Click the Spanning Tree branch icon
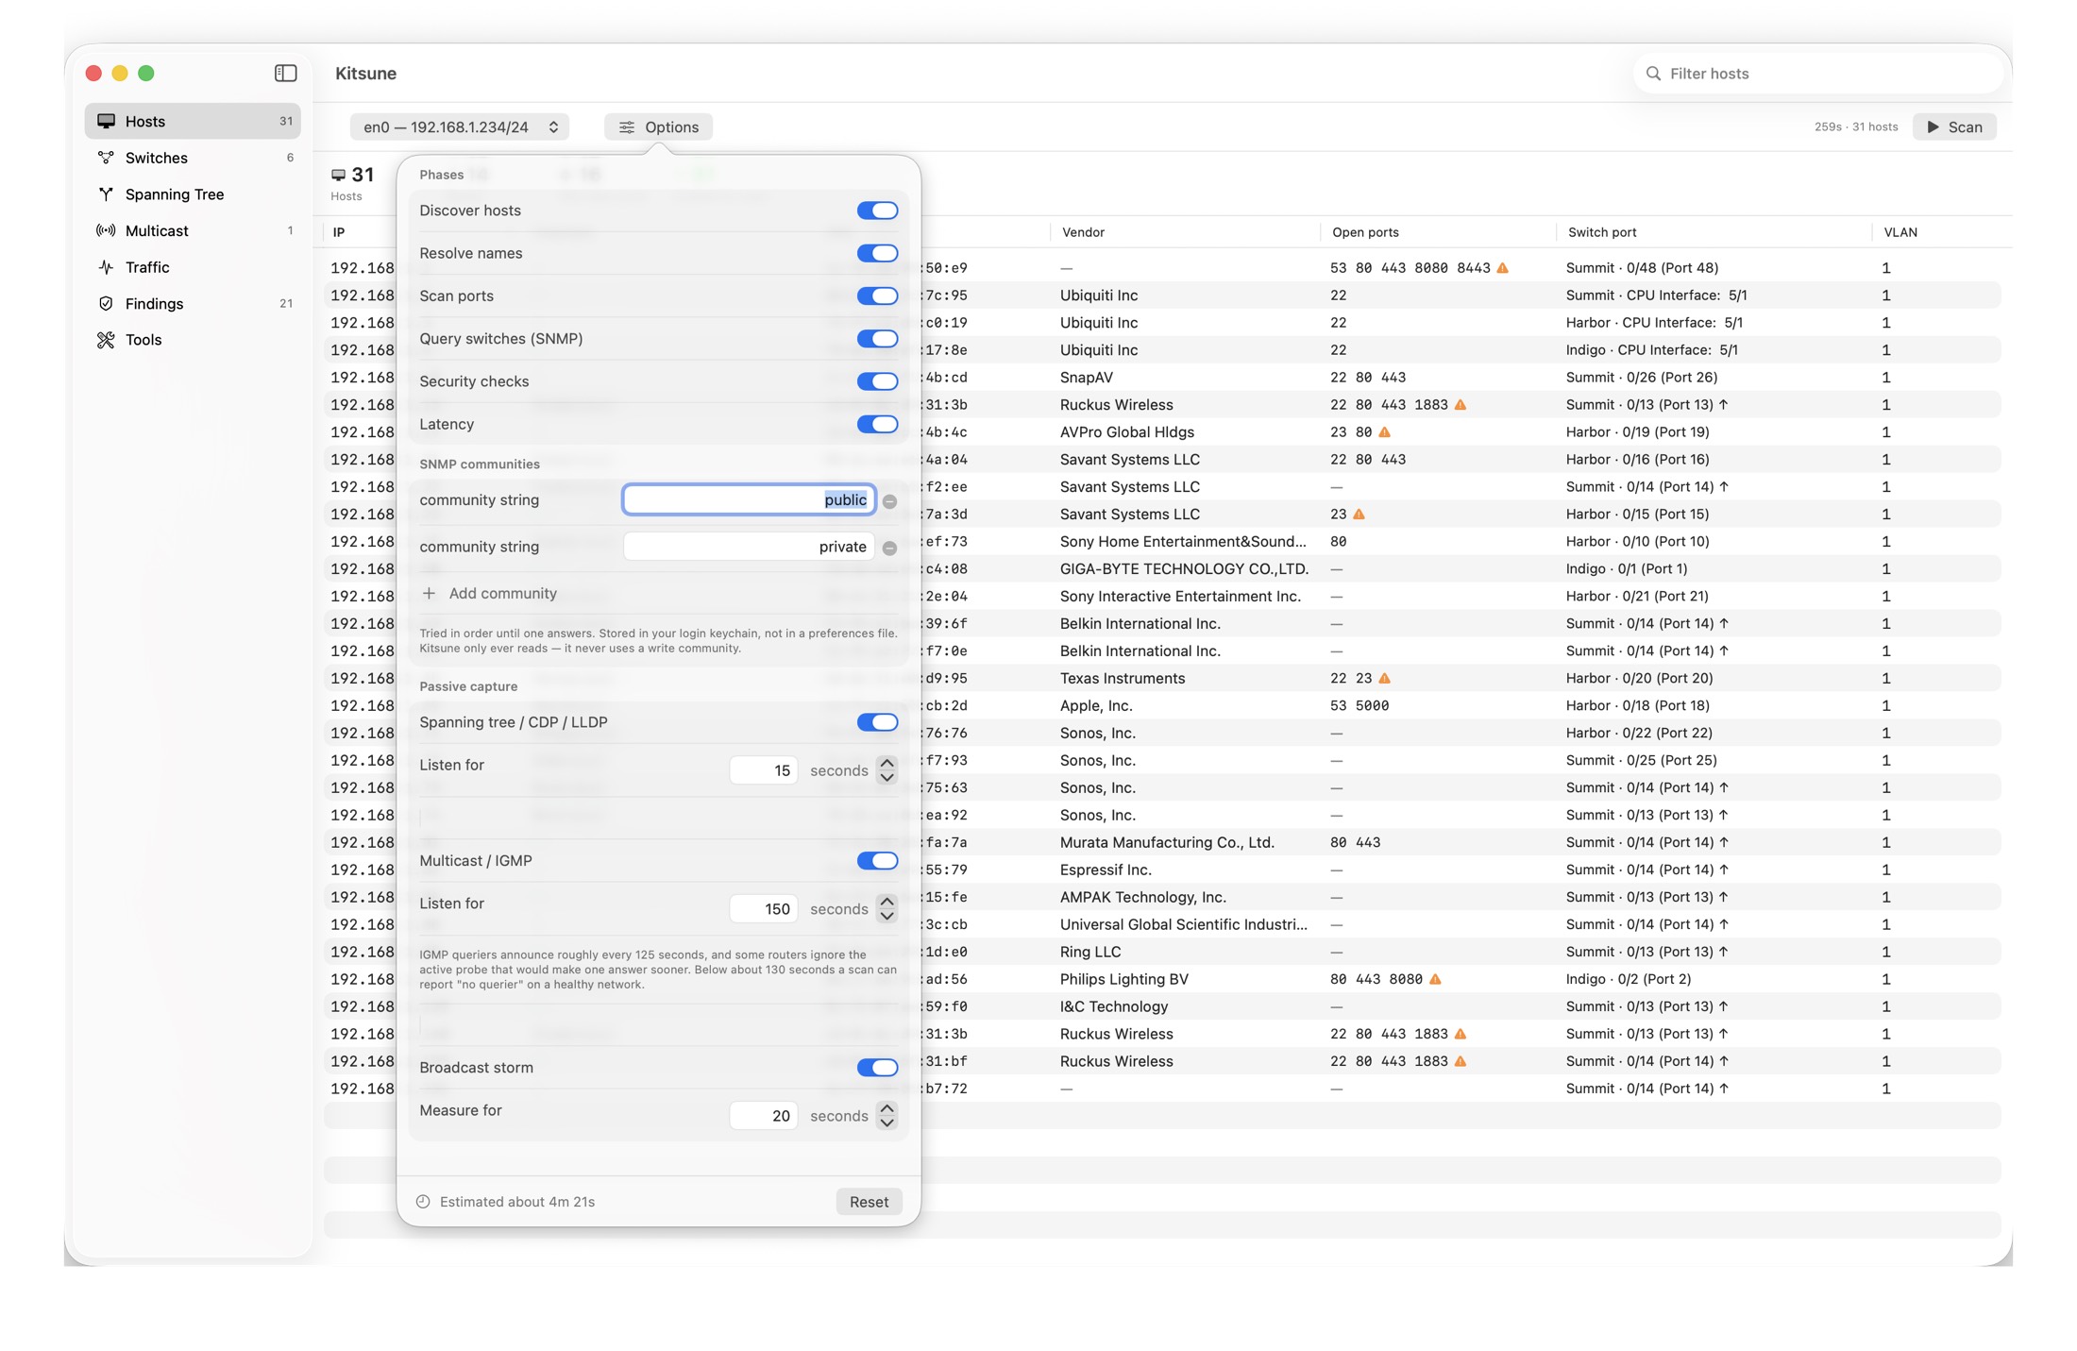This screenshot has width=2077, height=1351. coord(106,194)
